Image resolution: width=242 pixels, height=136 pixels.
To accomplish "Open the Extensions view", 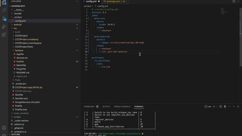I will point(4,34).
